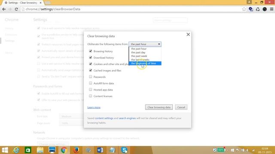Click the forward navigation arrow

(x=10, y=9)
